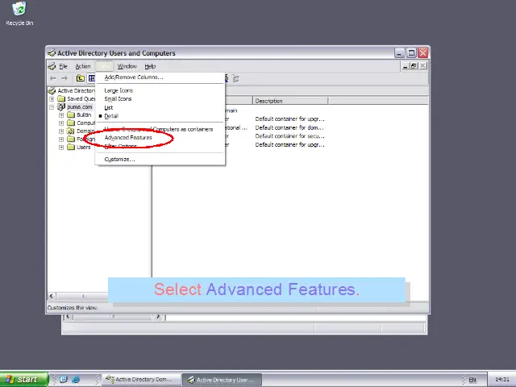This screenshot has width=516, height=387.
Task: Click the highlighted View menu header
Action: 104,66
